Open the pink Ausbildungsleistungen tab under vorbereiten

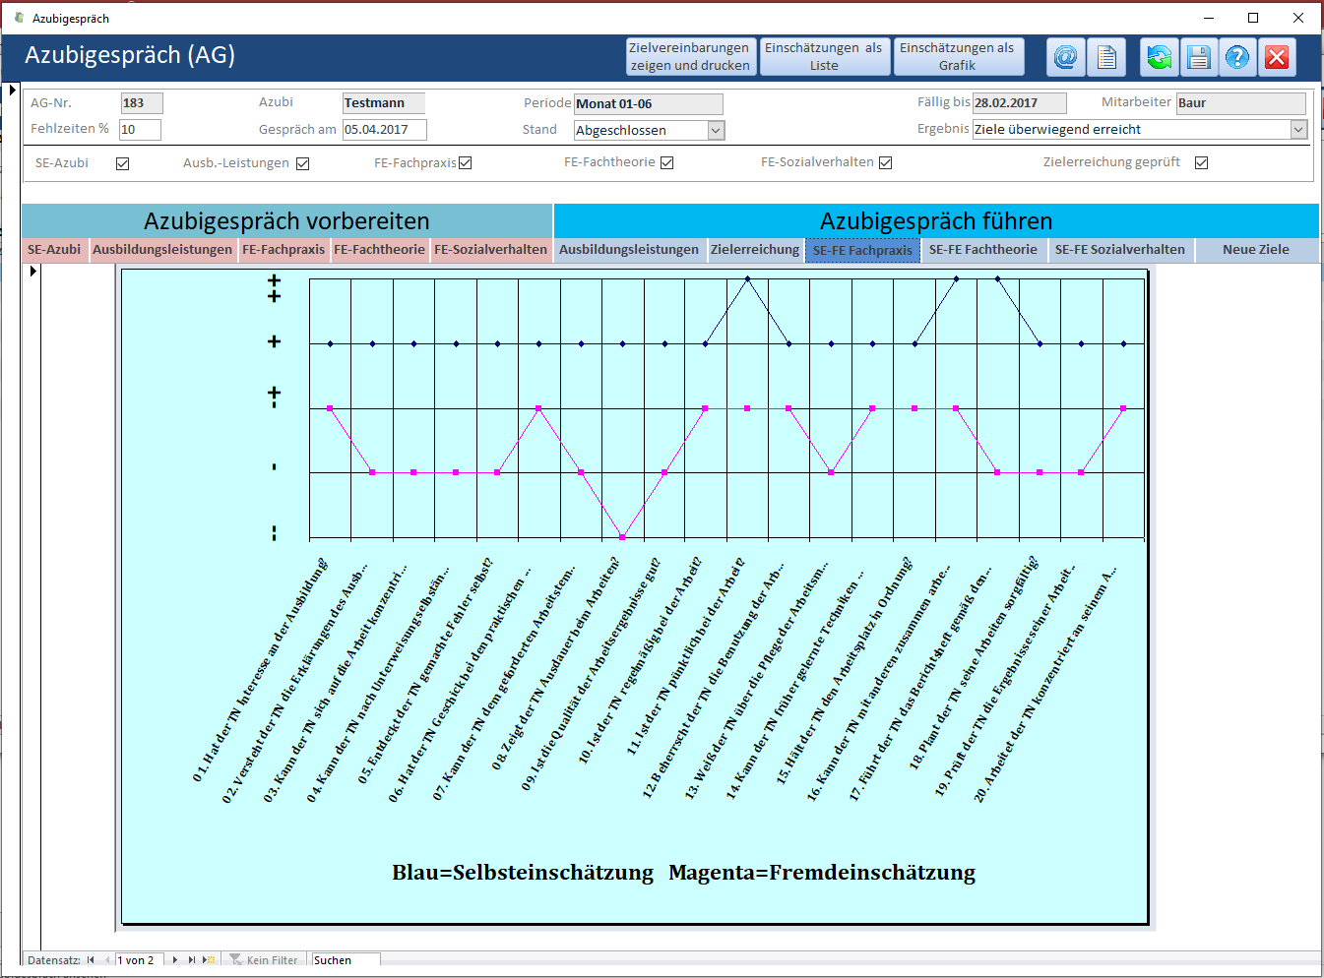coord(162,250)
